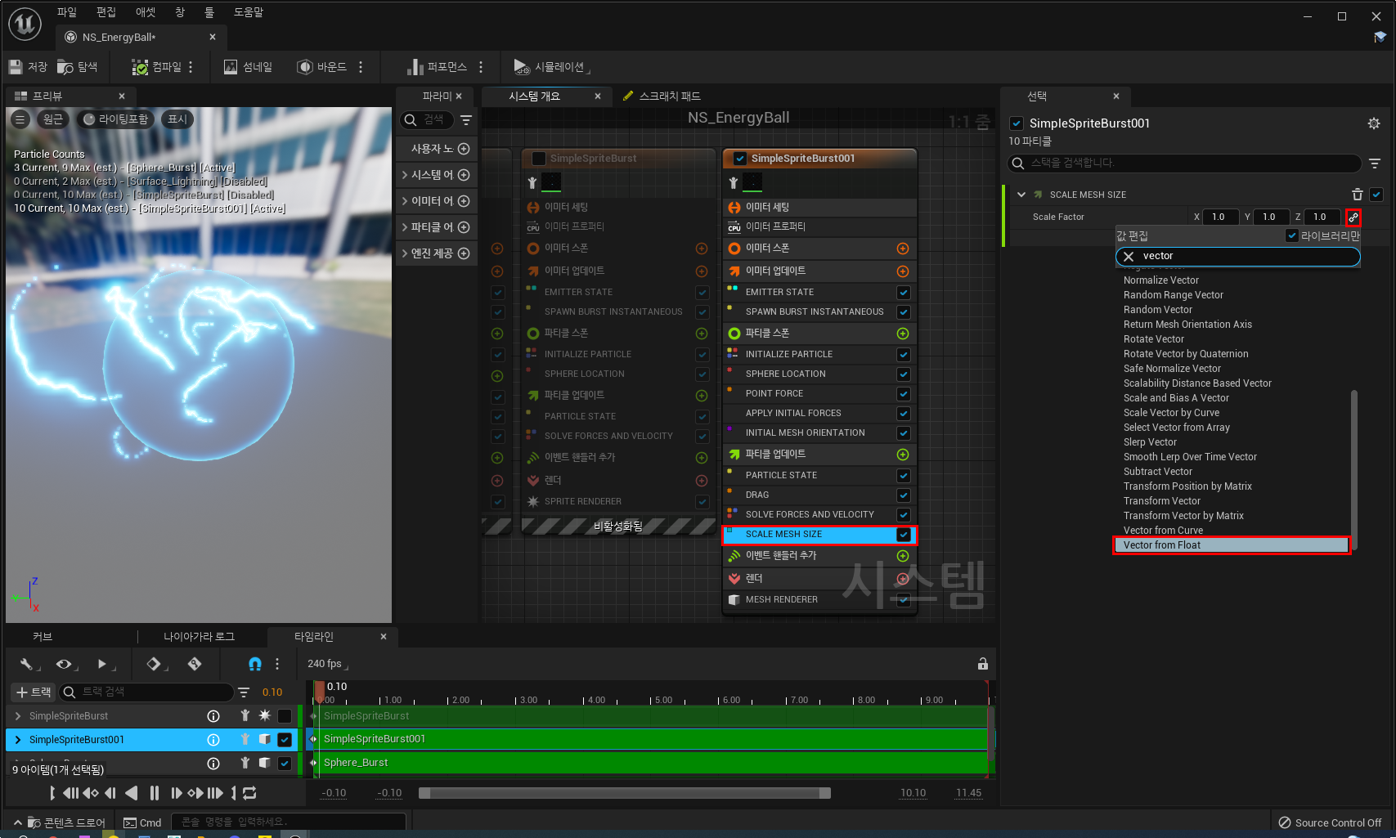Click the Scale Factor link binding icon
The height and width of the screenshot is (838, 1396).
(1353, 217)
